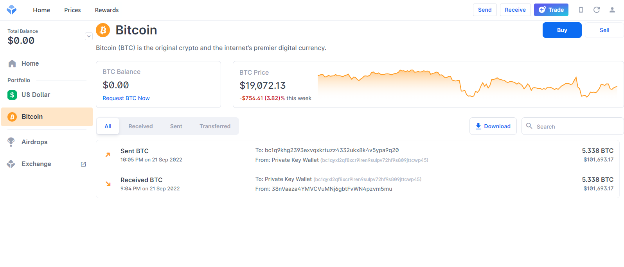
Task: Click the refresh icon in header
Action: click(x=597, y=10)
